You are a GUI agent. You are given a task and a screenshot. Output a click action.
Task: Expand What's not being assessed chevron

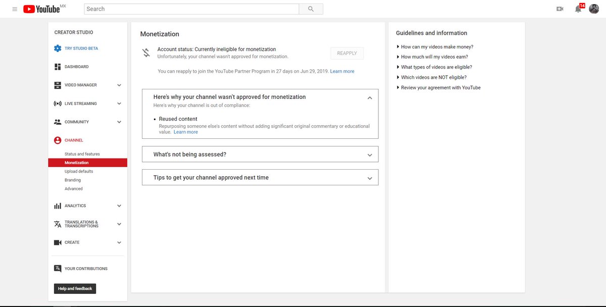370,155
